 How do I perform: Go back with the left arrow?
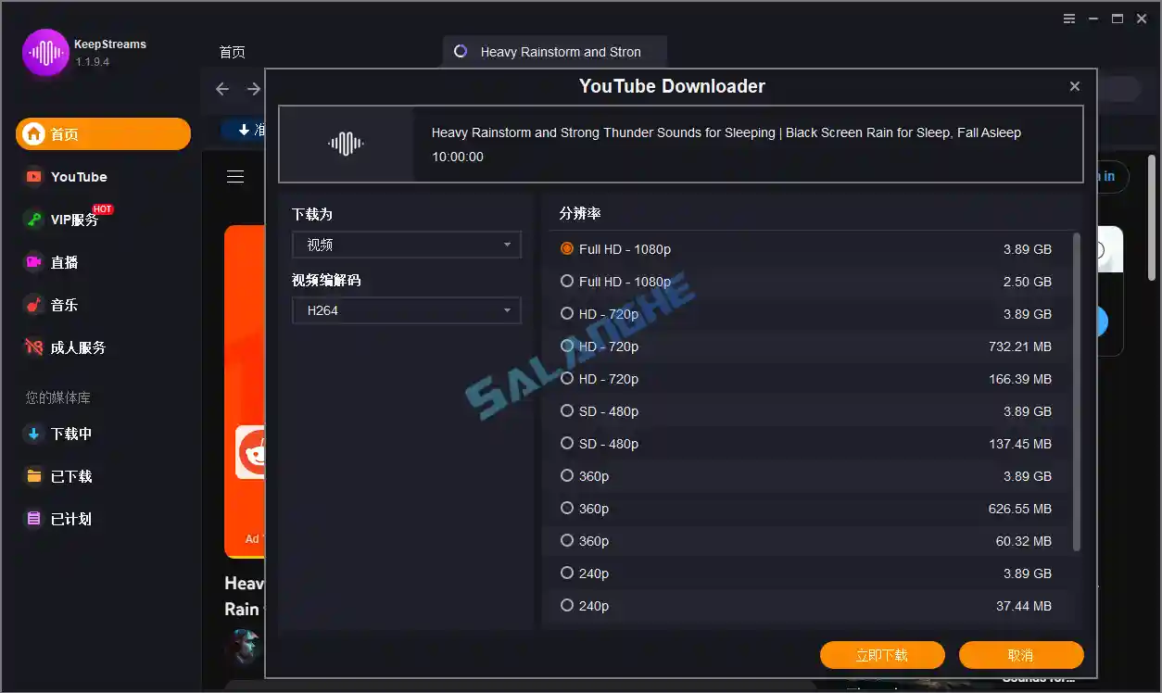pos(222,89)
